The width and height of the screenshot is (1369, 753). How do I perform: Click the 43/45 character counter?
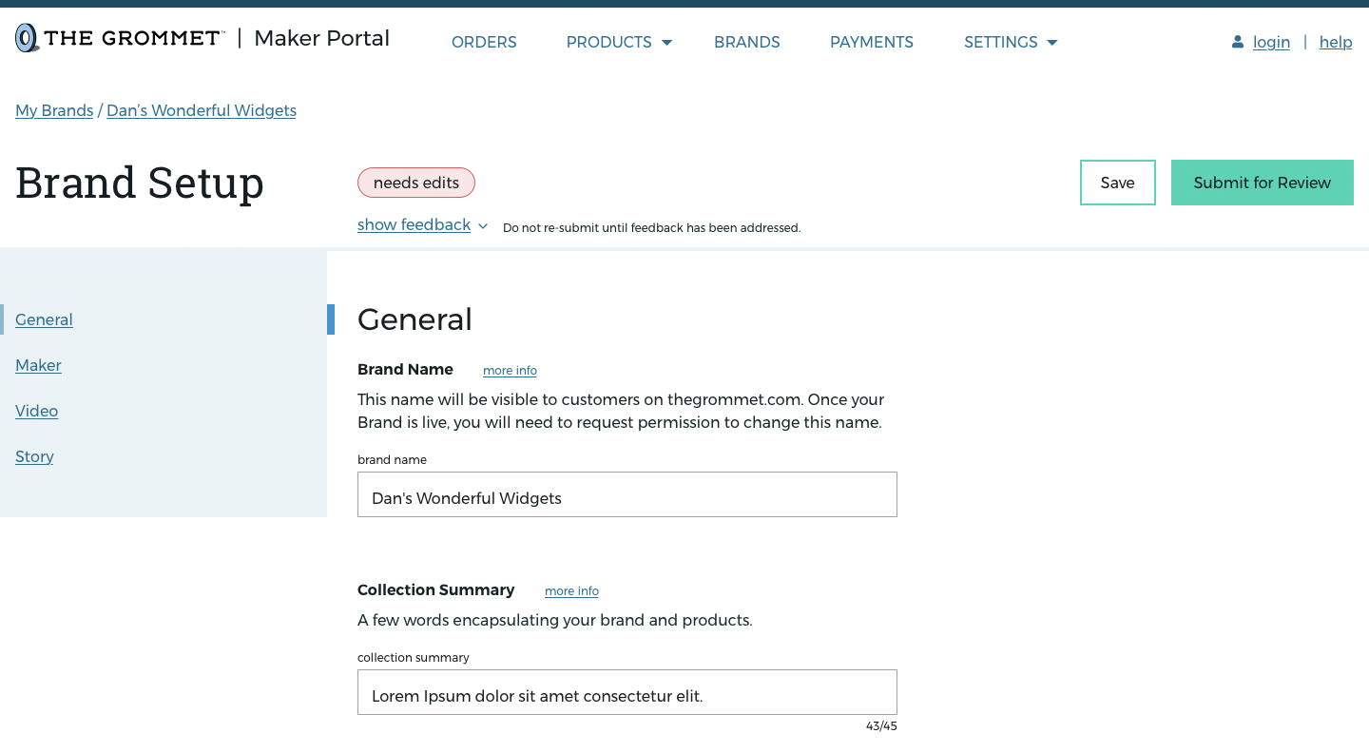point(881,726)
